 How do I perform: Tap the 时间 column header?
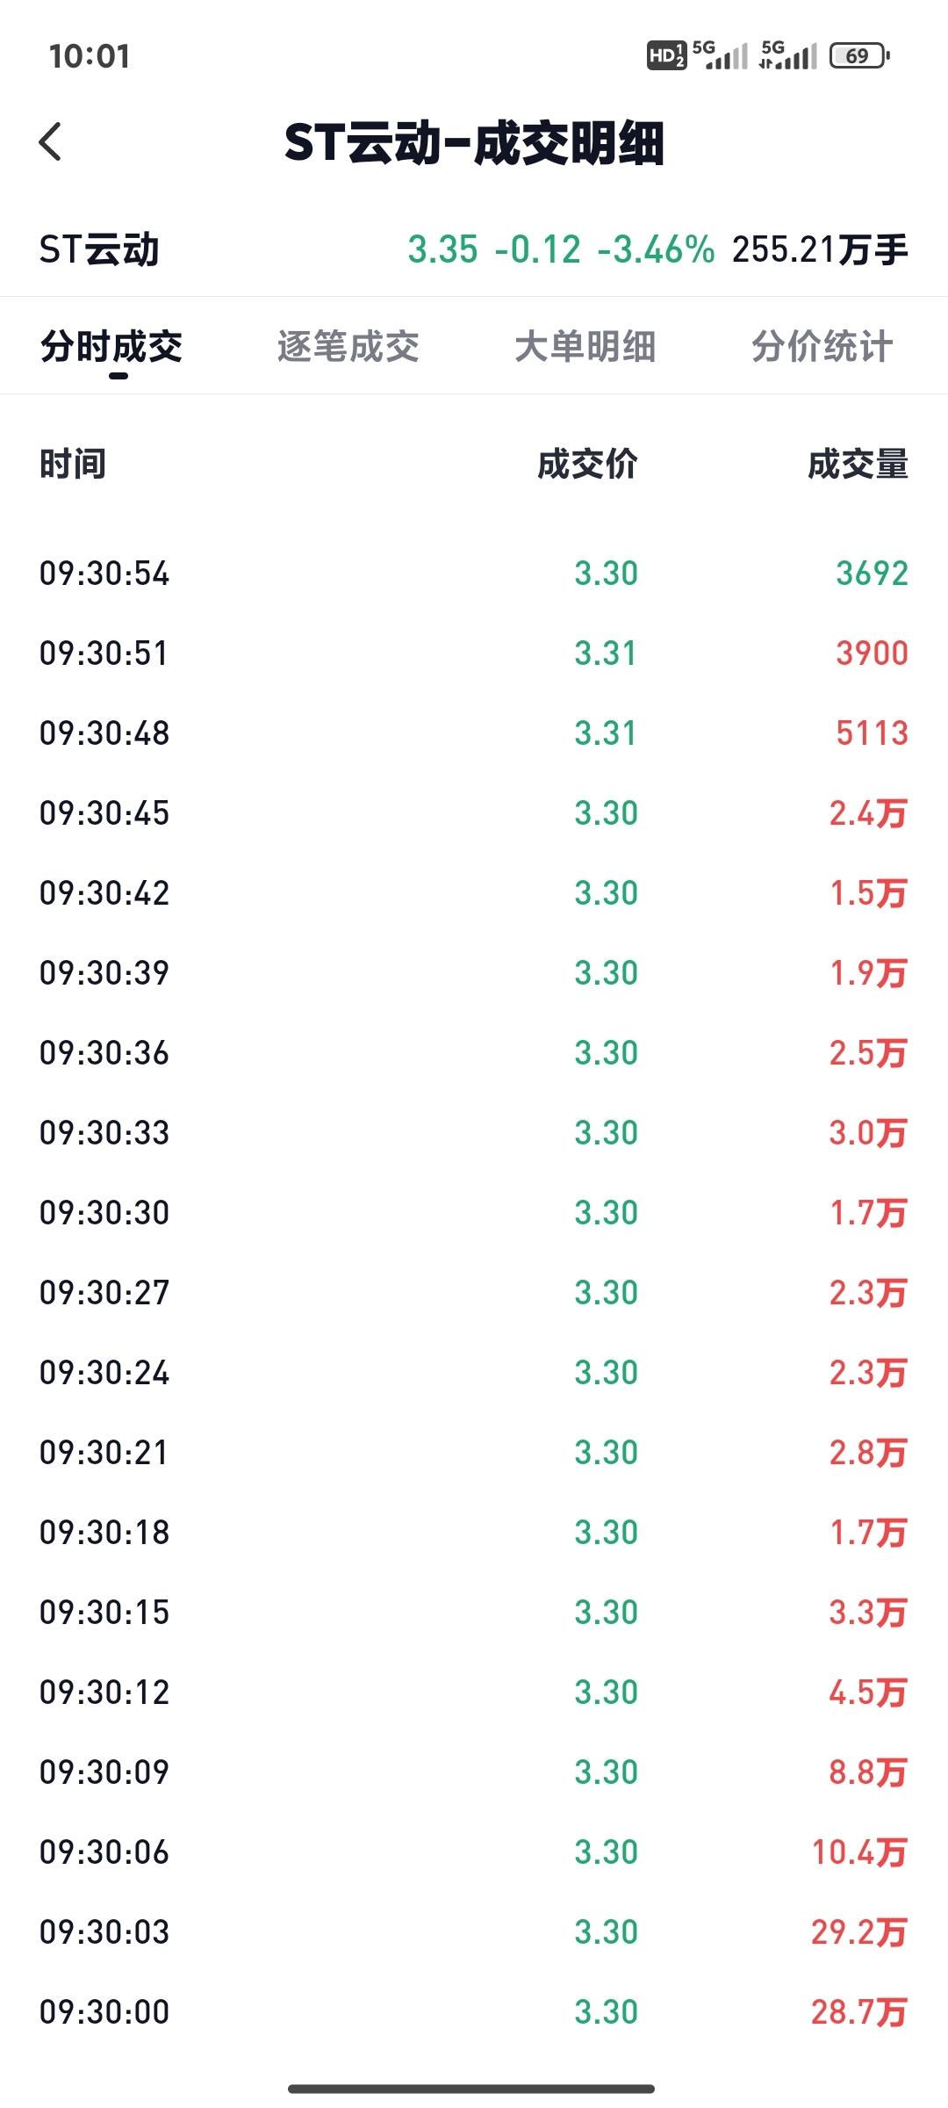coord(73,464)
